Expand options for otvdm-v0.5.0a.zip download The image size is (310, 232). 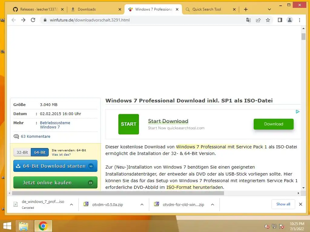click(142, 205)
